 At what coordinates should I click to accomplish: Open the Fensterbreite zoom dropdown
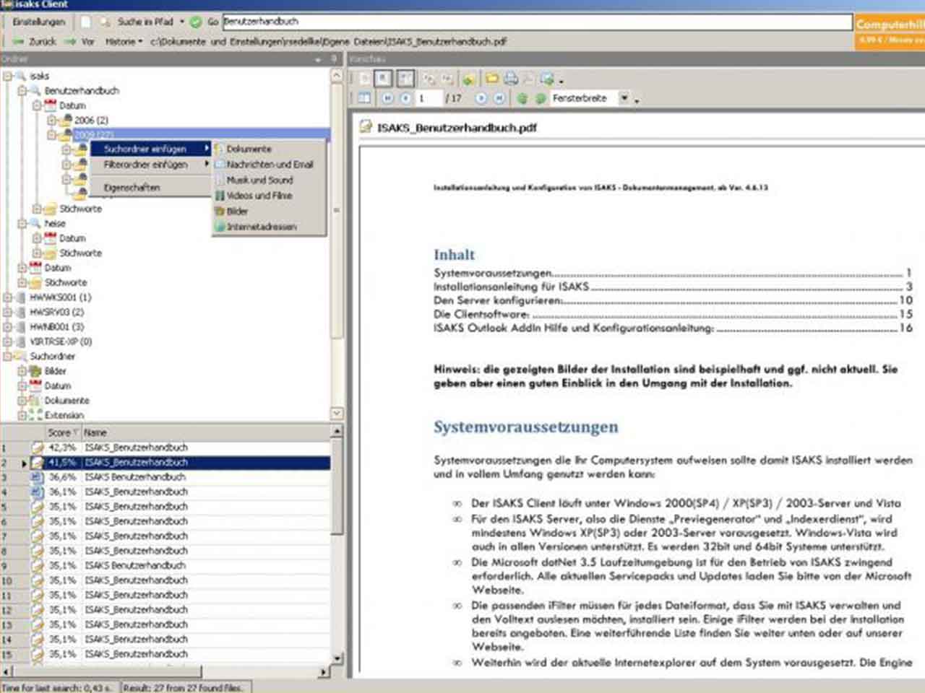(624, 98)
